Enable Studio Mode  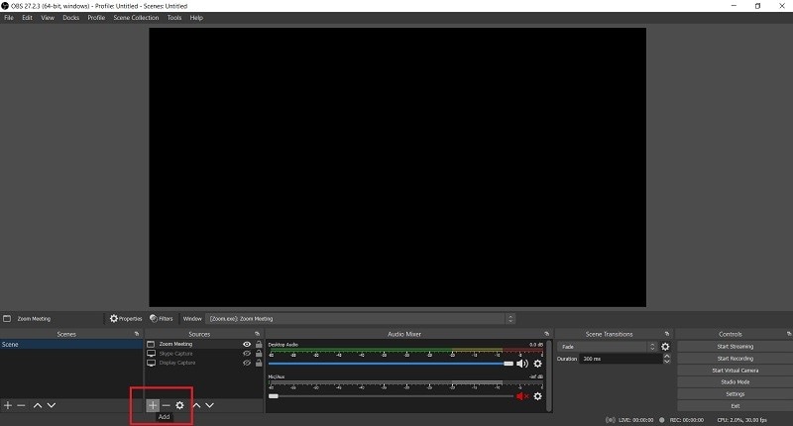point(735,382)
